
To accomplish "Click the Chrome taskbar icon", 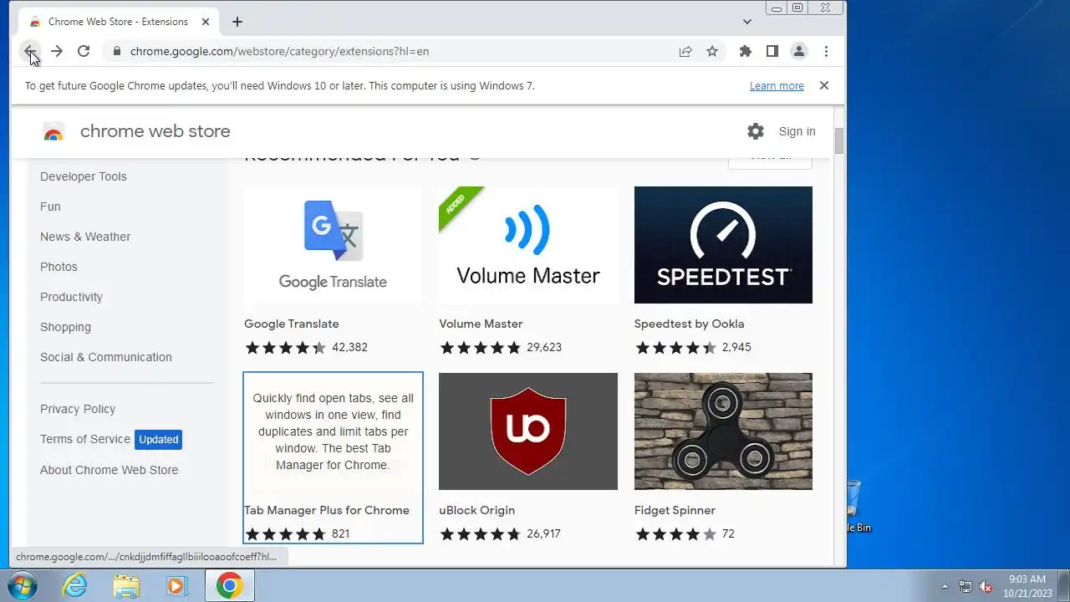I will pos(229,585).
